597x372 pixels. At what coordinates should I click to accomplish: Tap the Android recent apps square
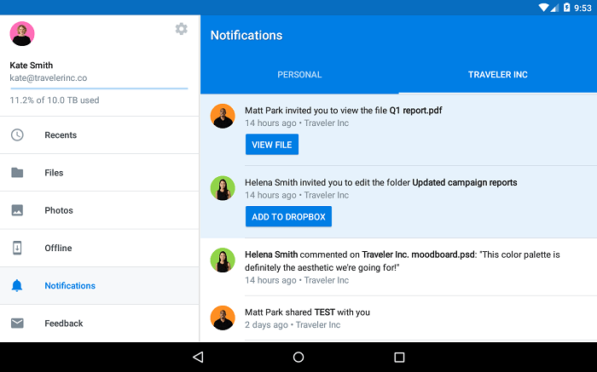[x=399, y=357]
